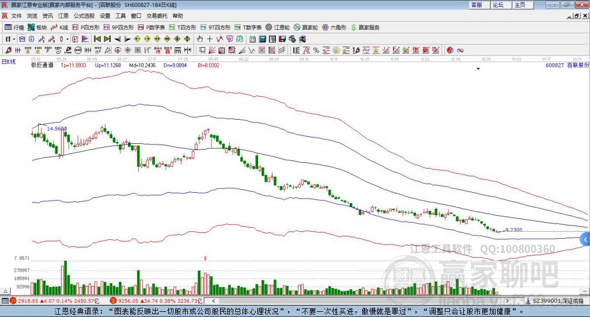The width and height of the screenshot is (590, 317).
Task: Open the 公式选股 menu
Action: 84,16
